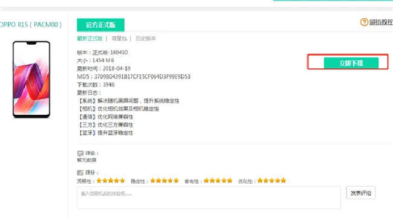Screen dimensions: 393x218
Task: Click the 立即下载 download button
Action: click(x=351, y=63)
